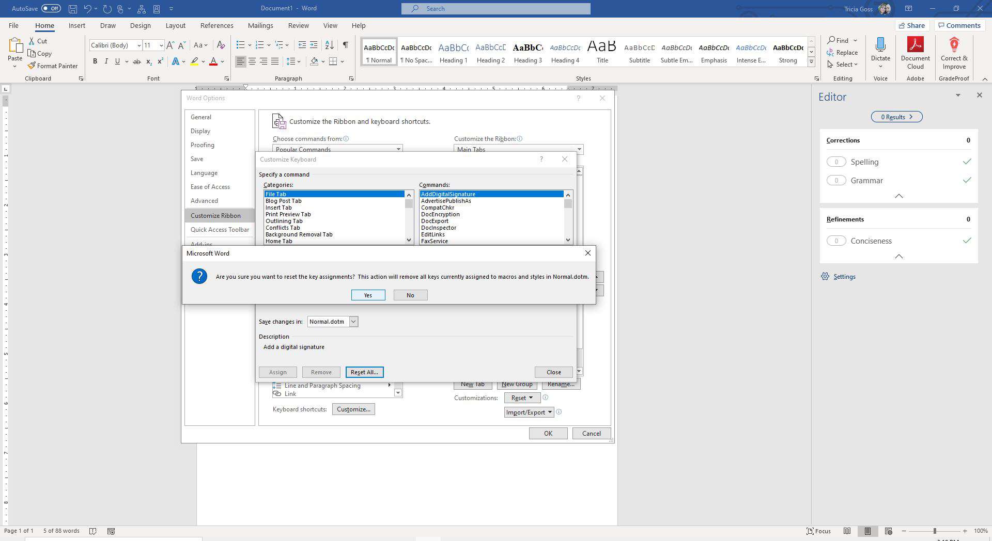Open Save changes in Normal.dotm dropdown
Viewport: 992px width, 541px height.
[353, 322]
